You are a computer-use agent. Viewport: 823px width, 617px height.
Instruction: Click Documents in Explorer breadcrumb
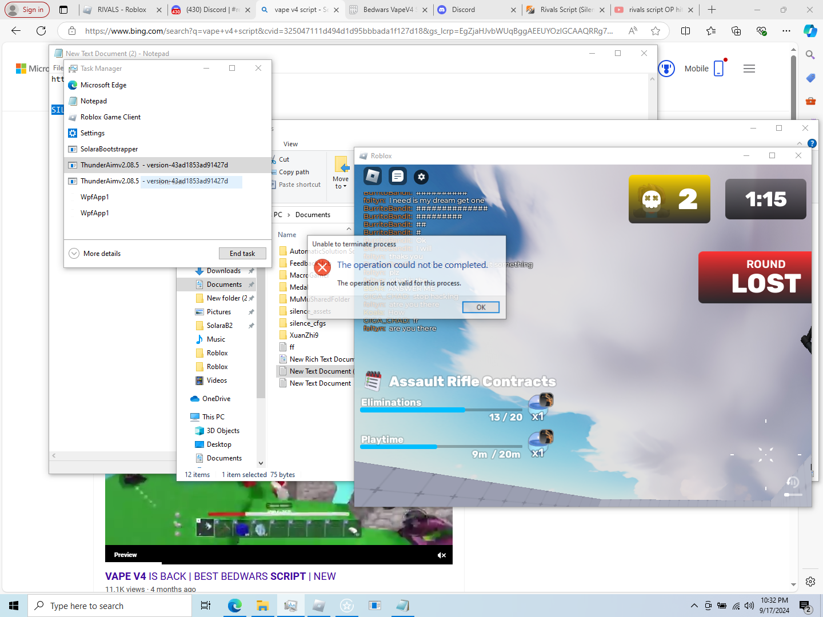tap(313, 215)
